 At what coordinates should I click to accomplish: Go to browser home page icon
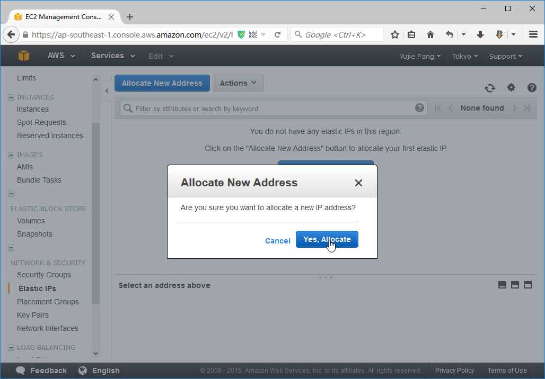point(430,35)
